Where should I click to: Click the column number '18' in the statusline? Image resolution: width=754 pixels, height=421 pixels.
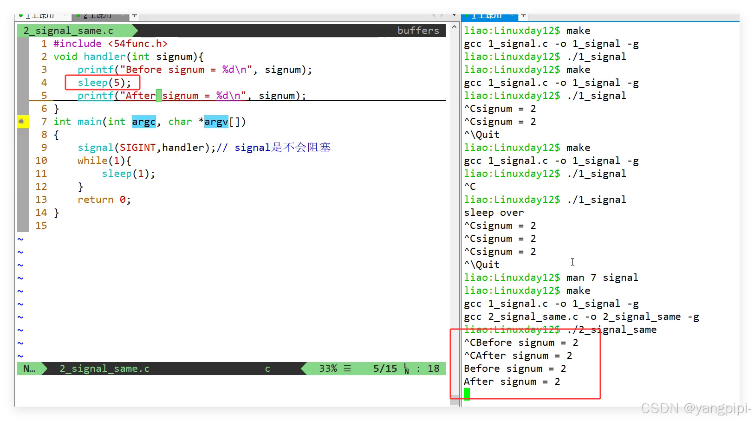[x=433, y=369]
